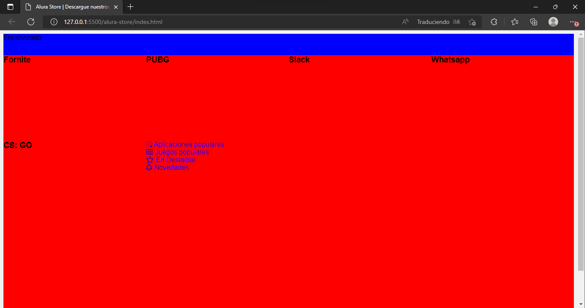Select the Fornite heading
The image size is (585, 308).
[x=17, y=60]
